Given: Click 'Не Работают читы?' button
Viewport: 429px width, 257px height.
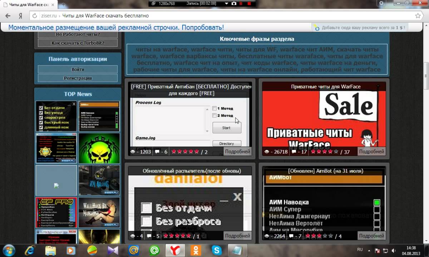Looking at the screenshot, I should pyautogui.click(x=78, y=34).
